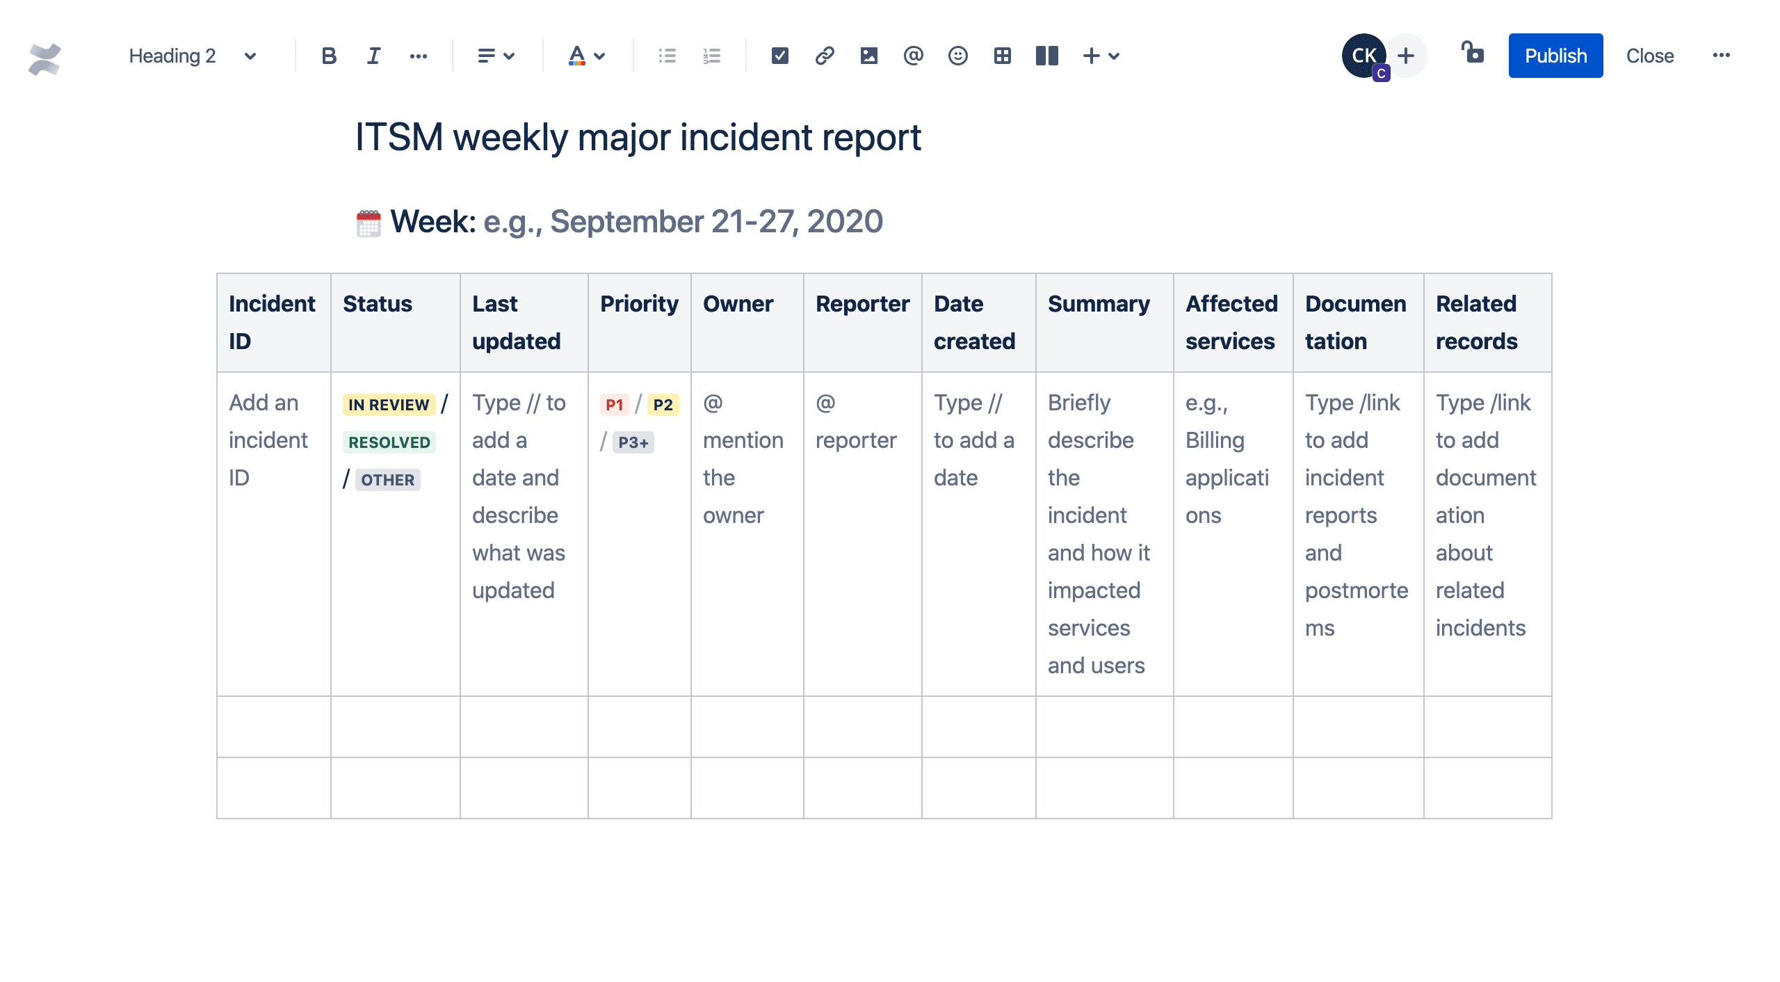Click the emoji insert icon
Screen dimensions: 1780x982
[957, 56]
